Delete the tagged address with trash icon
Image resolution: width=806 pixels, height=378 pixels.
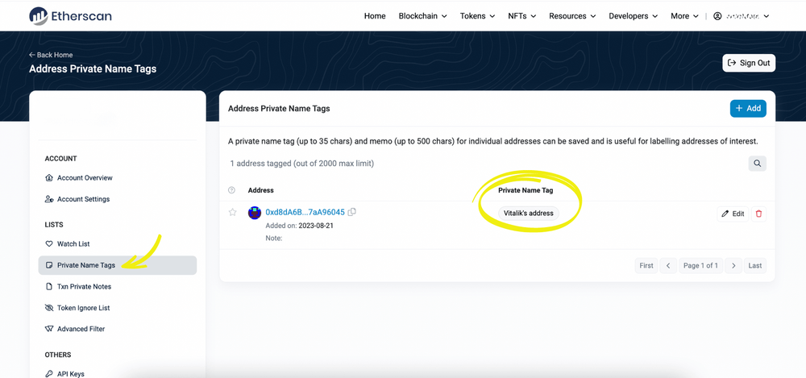point(758,214)
